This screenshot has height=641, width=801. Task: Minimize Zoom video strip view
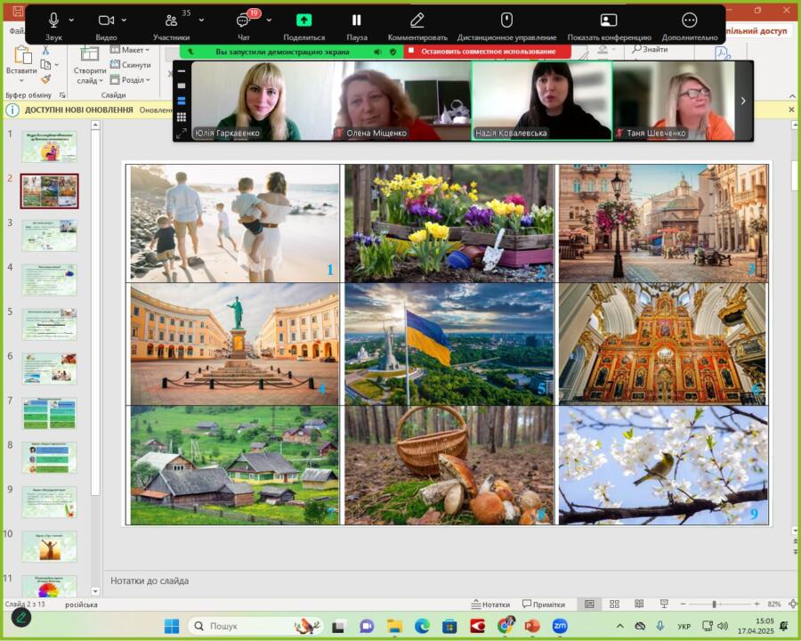182,71
